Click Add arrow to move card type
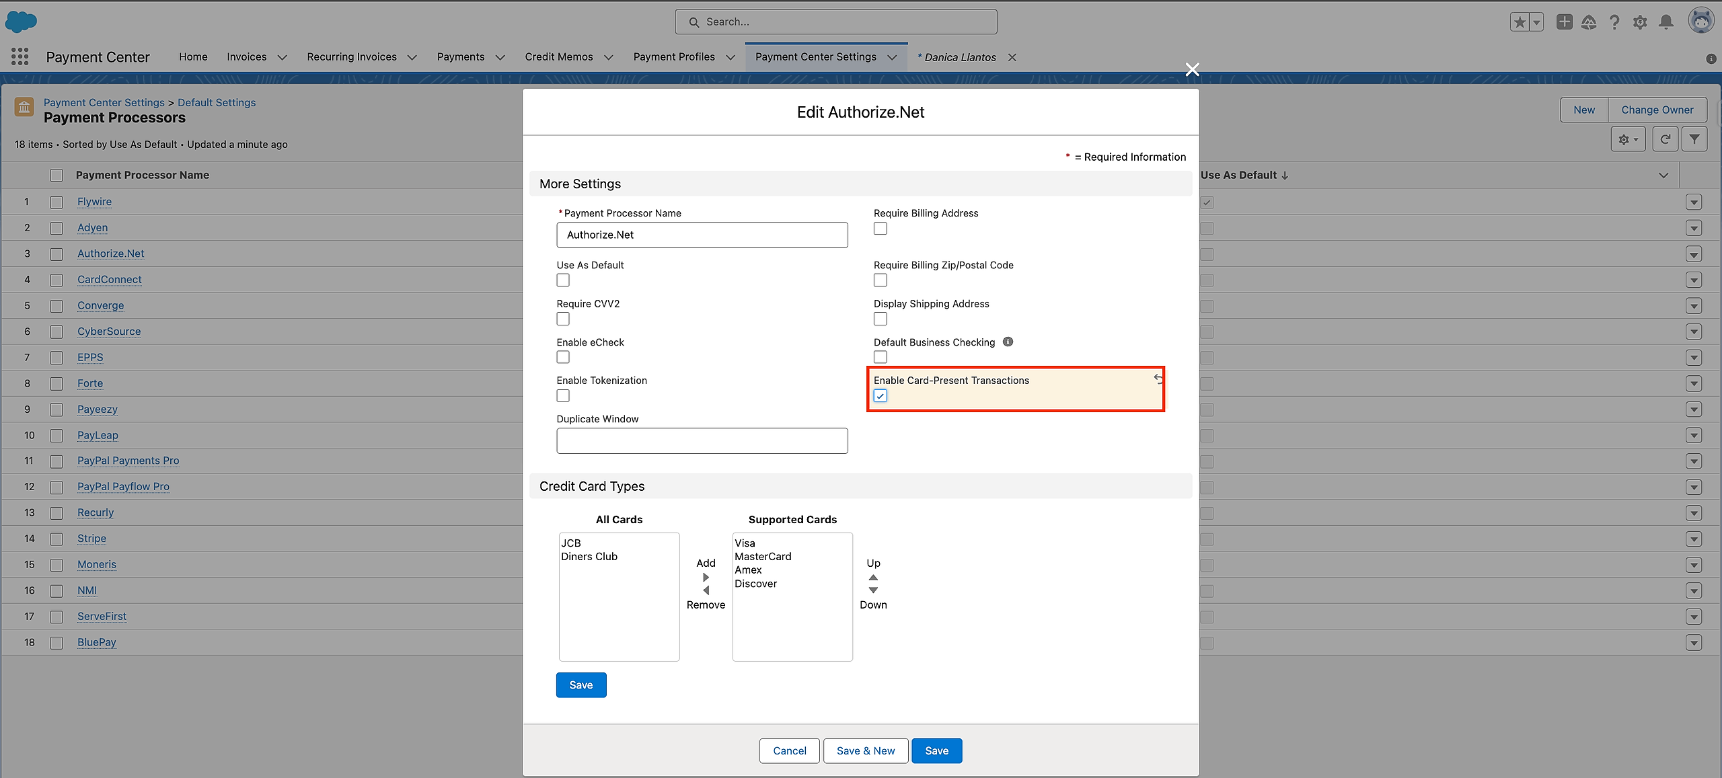 [706, 577]
